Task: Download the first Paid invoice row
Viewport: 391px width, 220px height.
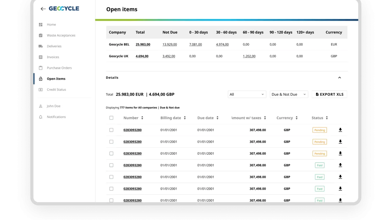Action: click(340, 165)
